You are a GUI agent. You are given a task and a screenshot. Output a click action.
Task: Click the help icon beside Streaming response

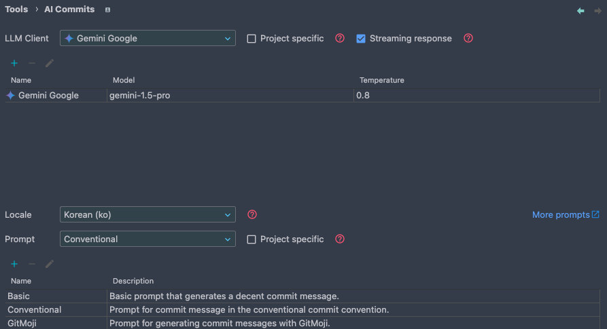[468, 39]
